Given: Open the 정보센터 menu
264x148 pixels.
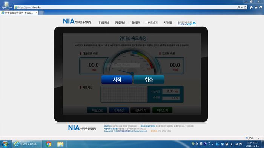Looking at the screenshot, I should 136,23.
